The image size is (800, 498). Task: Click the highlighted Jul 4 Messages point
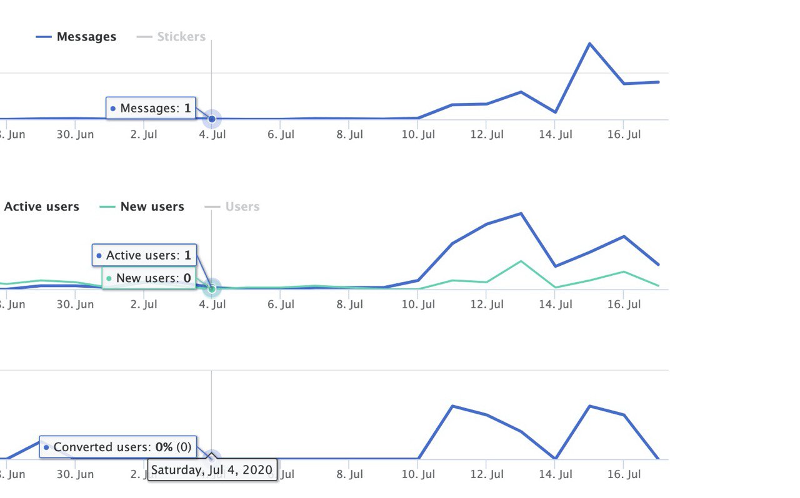click(212, 119)
